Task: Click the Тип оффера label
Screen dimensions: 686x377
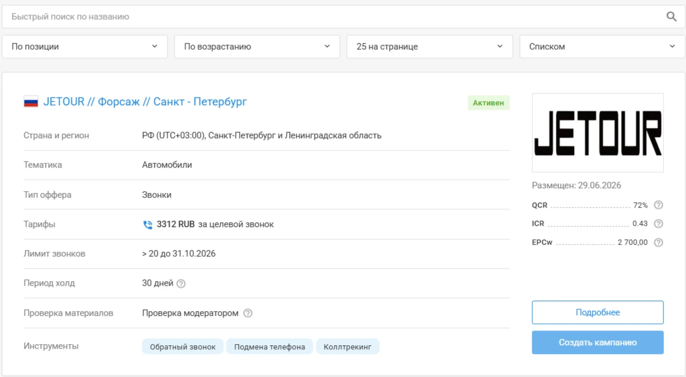Action: (47, 195)
